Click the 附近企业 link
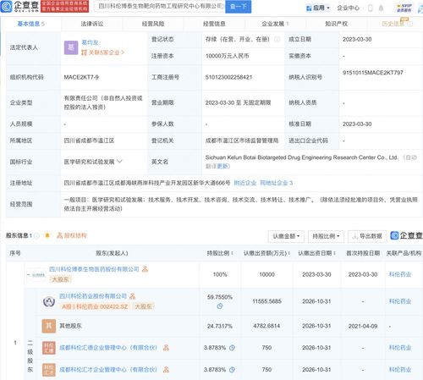This screenshot has height=380, width=423. 245,183
